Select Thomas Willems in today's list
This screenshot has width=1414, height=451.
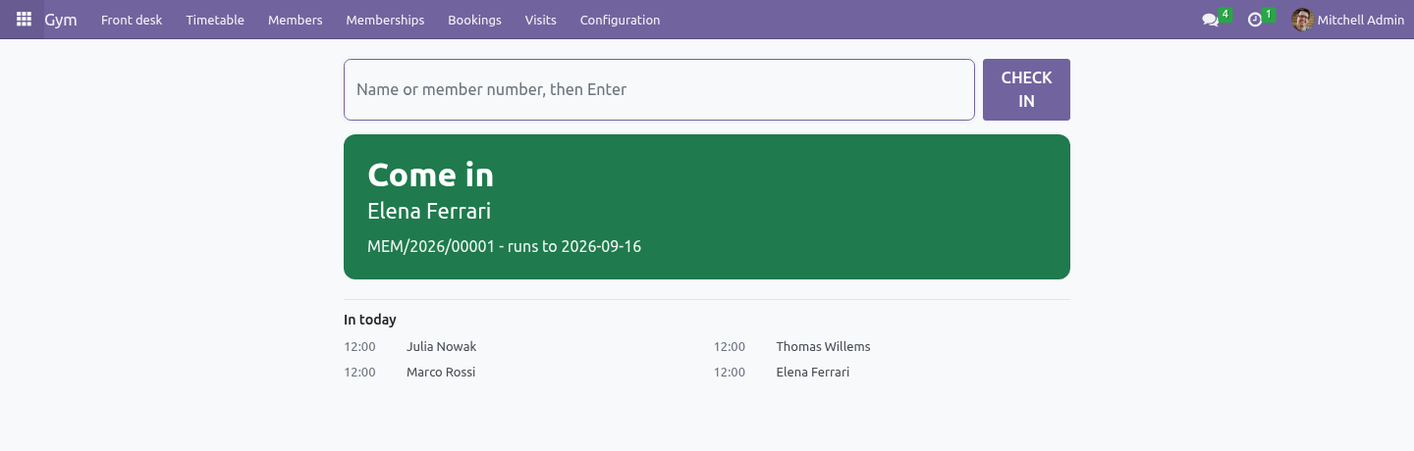click(823, 347)
